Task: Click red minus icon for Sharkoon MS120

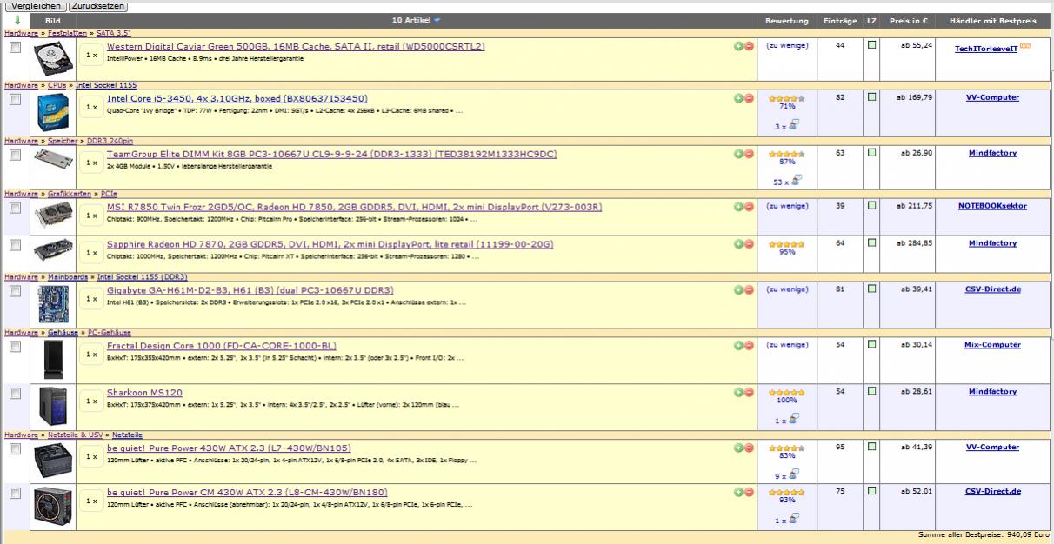Action: 749,393
